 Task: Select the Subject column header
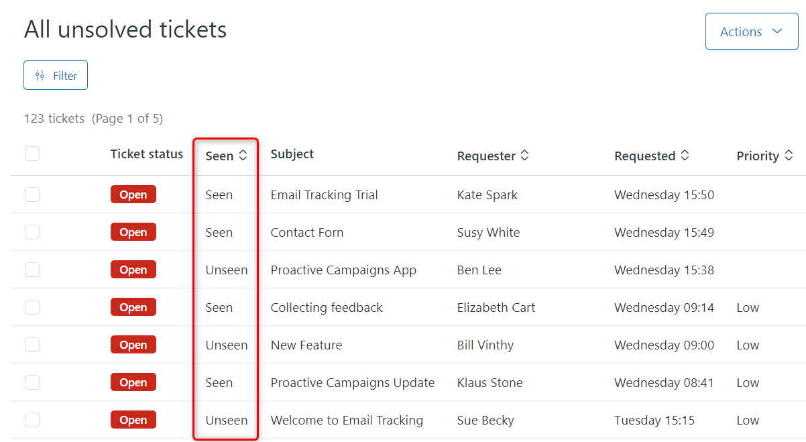[x=292, y=154]
